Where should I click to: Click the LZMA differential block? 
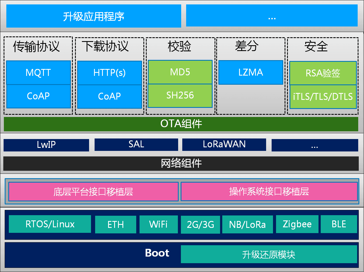(x=251, y=73)
